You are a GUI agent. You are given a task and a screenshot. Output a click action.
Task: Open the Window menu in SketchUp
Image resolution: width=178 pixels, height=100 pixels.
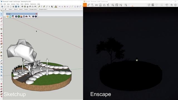(27, 4)
